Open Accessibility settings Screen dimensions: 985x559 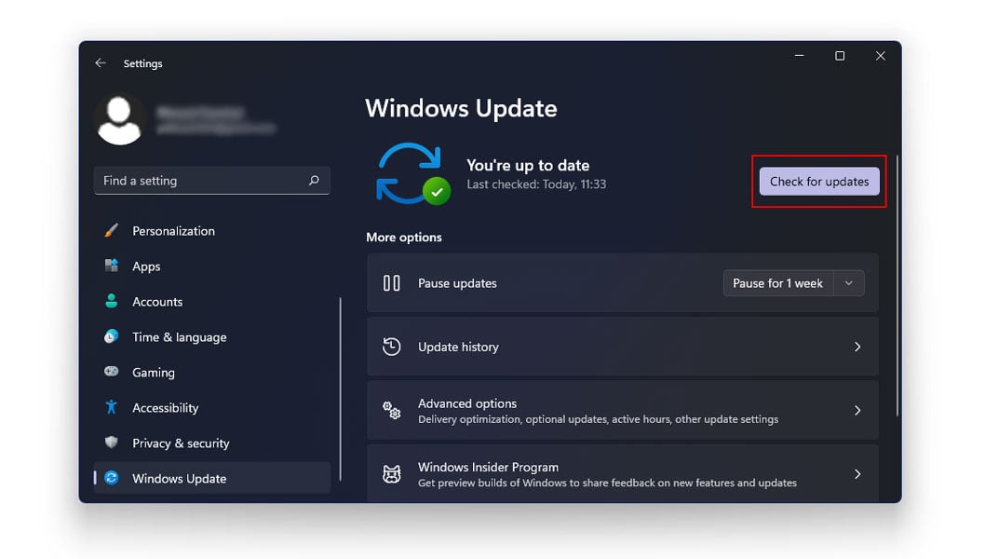(x=211, y=407)
